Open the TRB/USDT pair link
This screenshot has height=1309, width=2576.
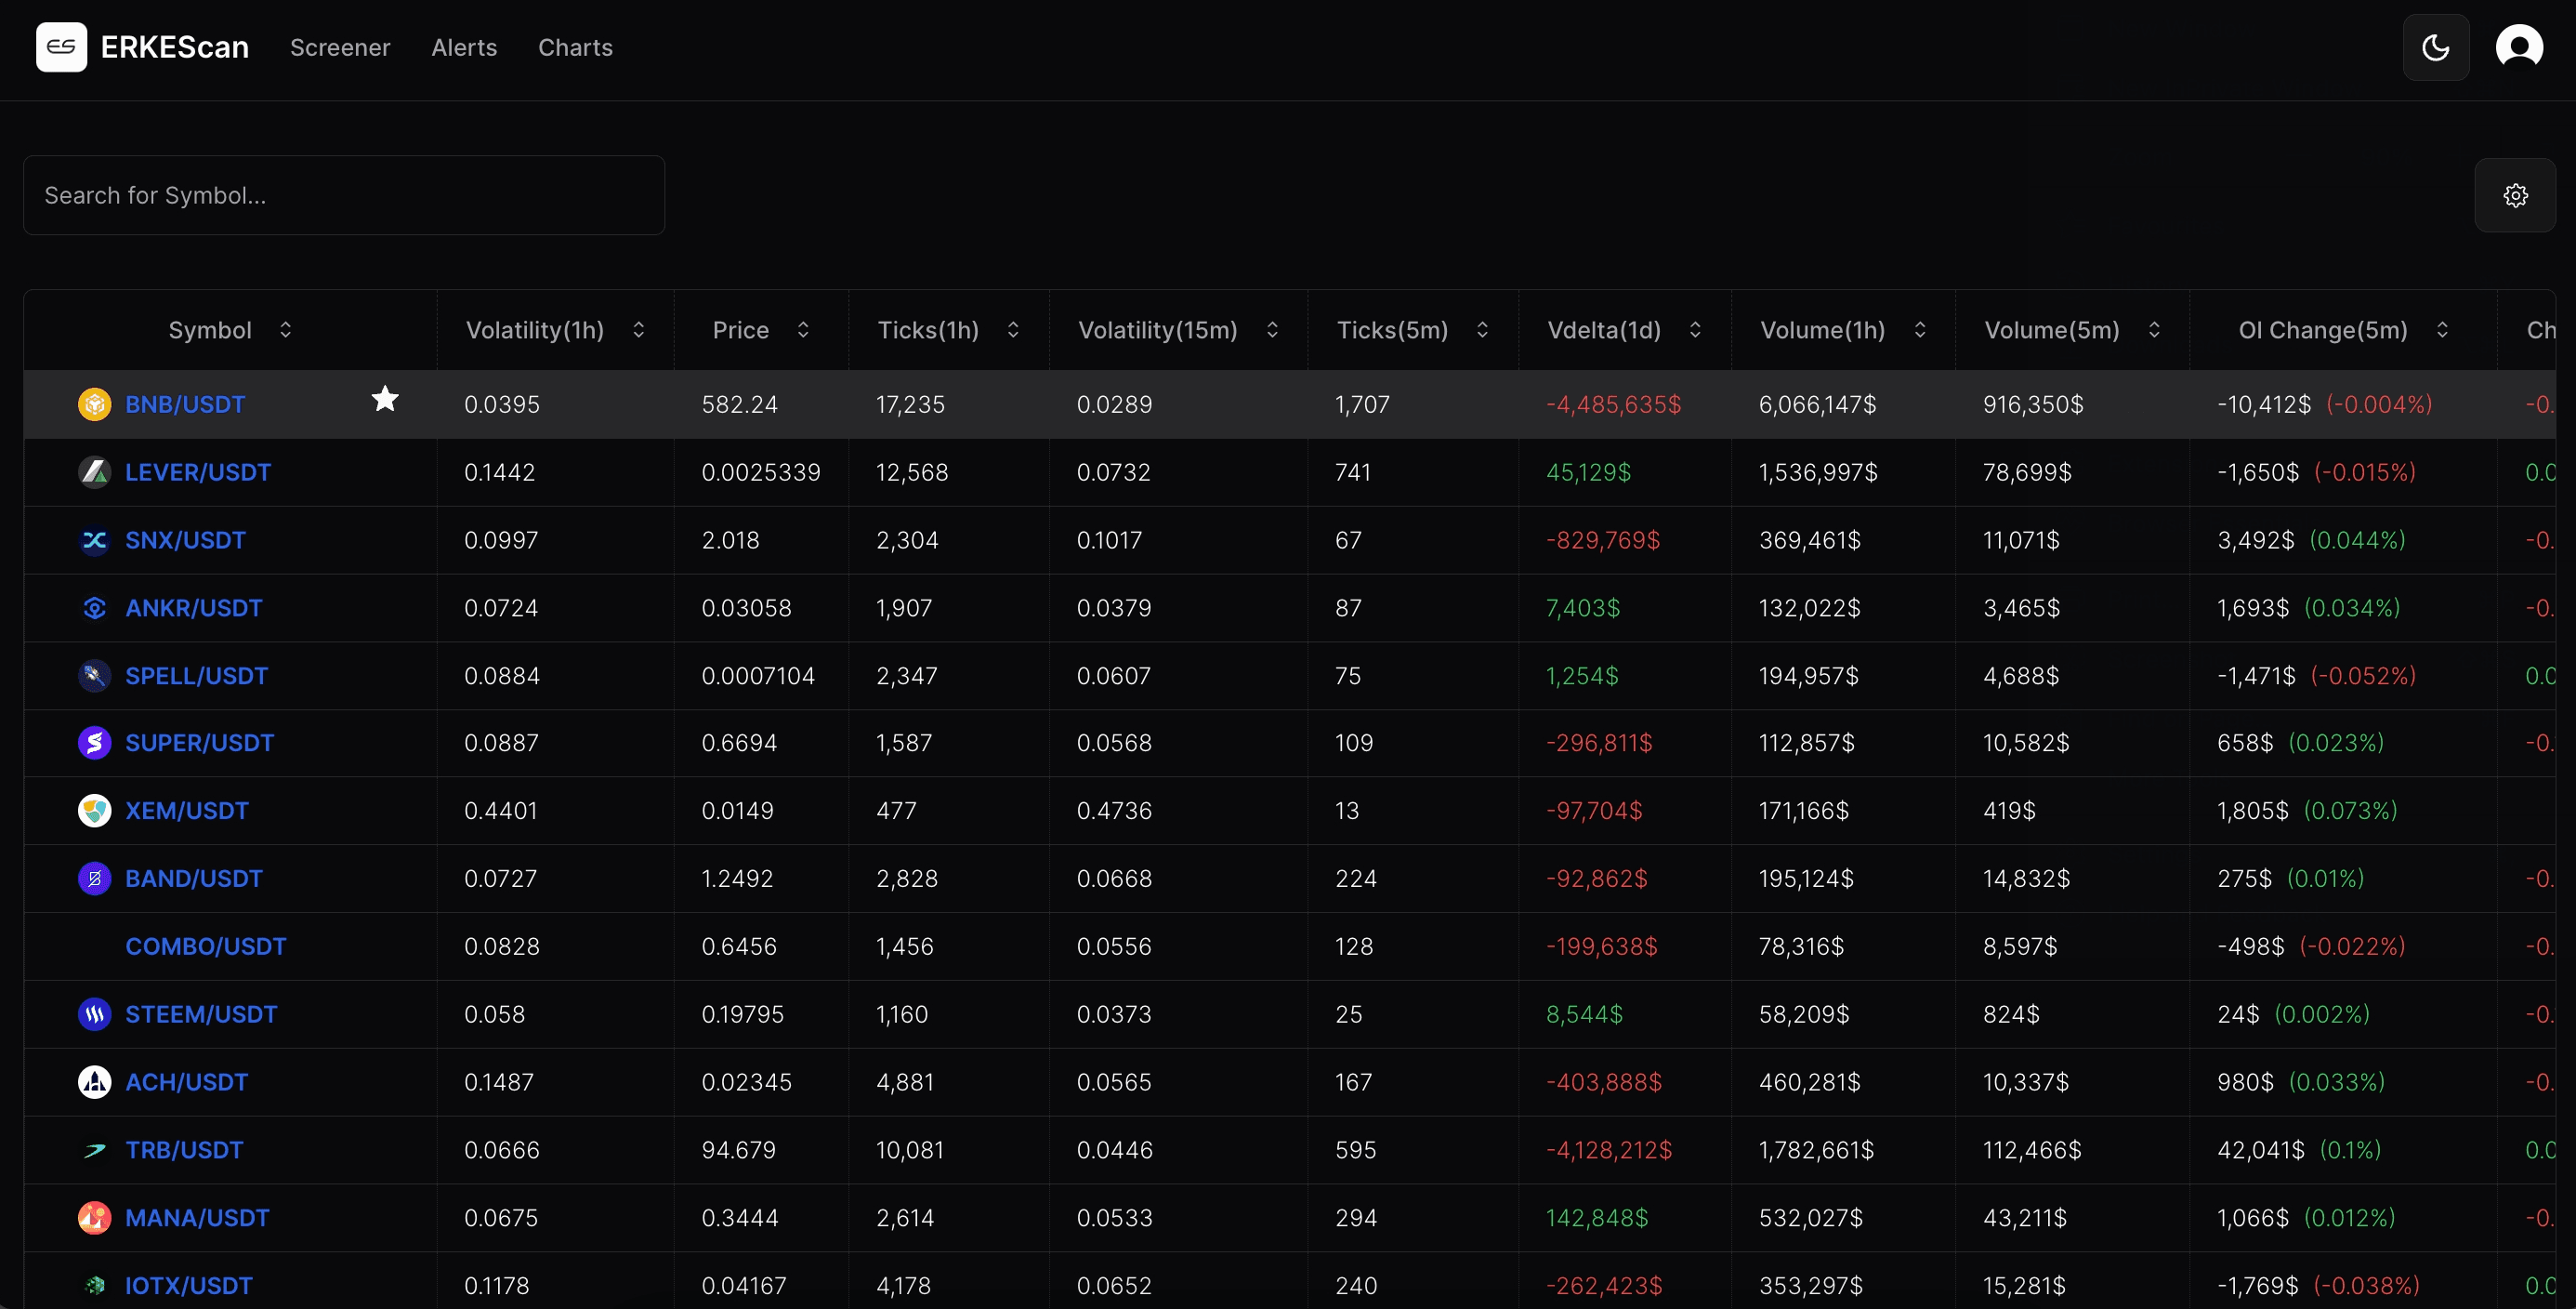pyautogui.click(x=184, y=1150)
